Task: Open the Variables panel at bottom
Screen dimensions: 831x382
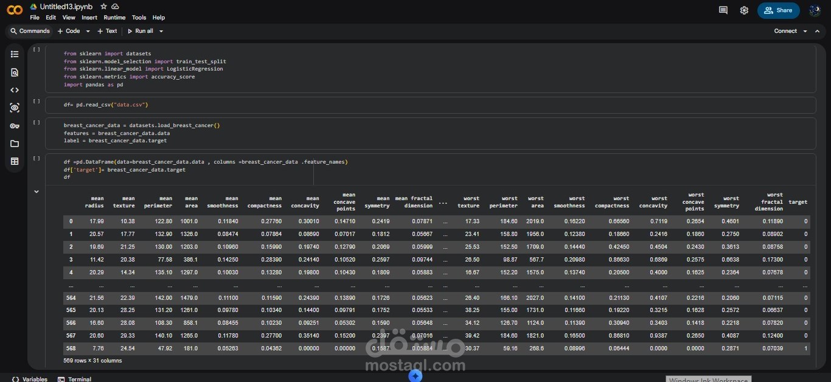Action: (x=29, y=379)
